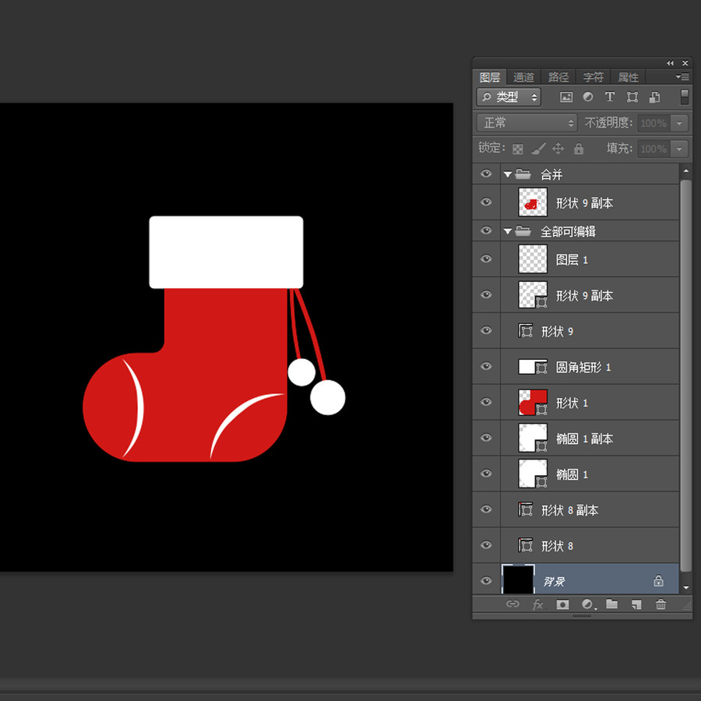Hide the 椭圆 1 副本 layer
Screen dimensions: 701x701
pos(486,438)
